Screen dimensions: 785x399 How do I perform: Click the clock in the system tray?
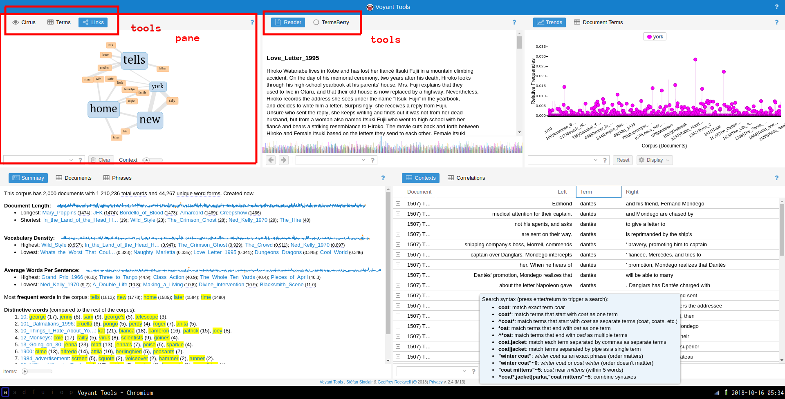tap(757, 393)
